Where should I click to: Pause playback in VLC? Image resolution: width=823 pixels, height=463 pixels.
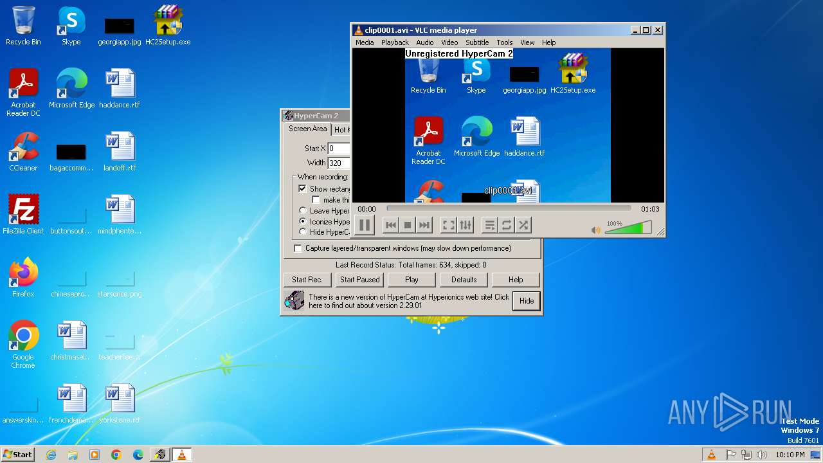pyautogui.click(x=364, y=225)
